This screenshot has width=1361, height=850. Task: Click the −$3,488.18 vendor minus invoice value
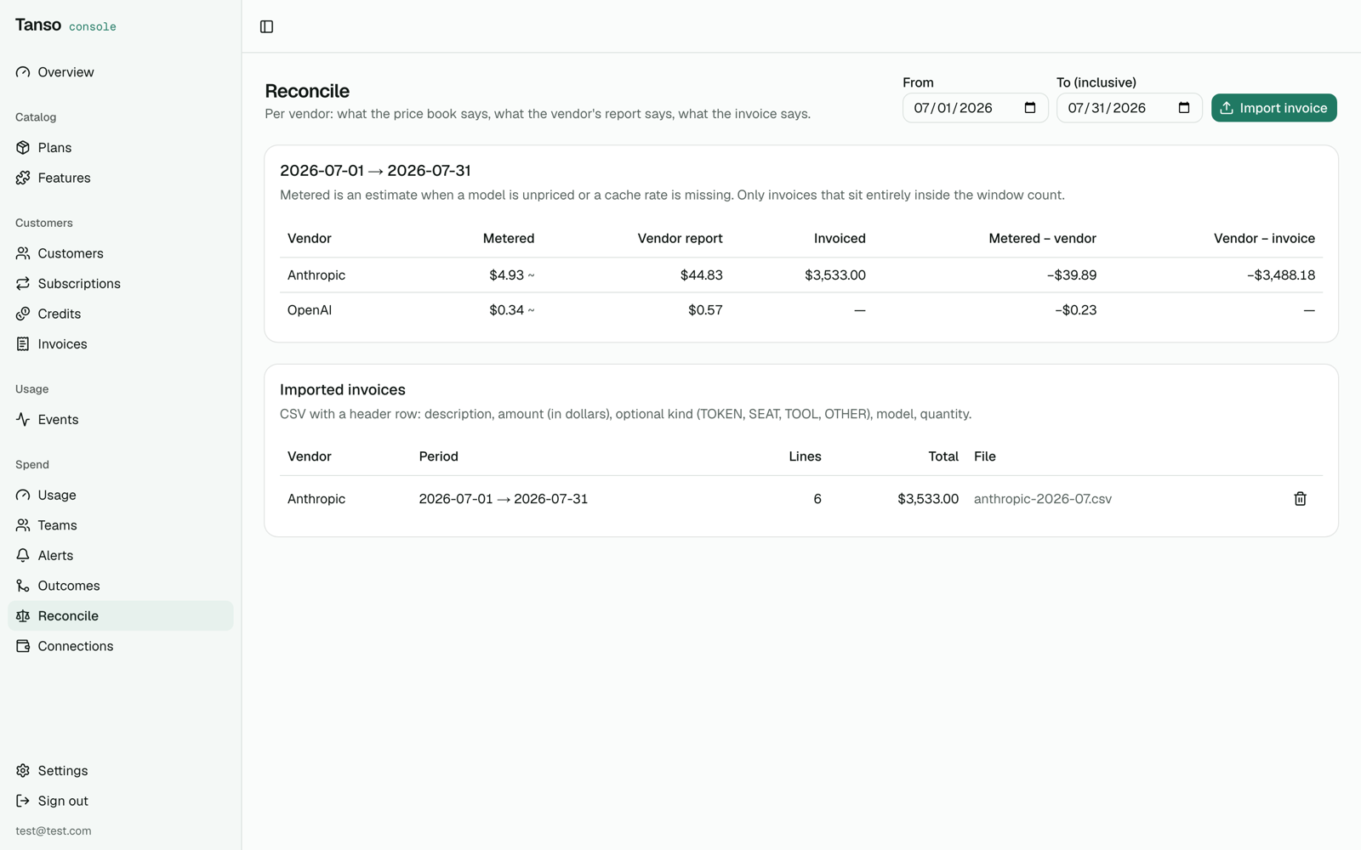point(1281,275)
